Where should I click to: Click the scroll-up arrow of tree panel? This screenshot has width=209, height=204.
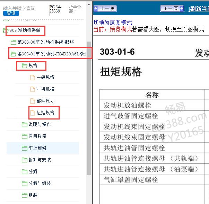(x=89, y=5)
